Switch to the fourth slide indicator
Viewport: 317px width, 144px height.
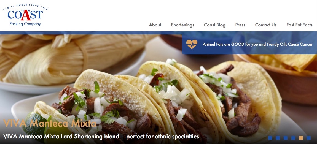293,138
